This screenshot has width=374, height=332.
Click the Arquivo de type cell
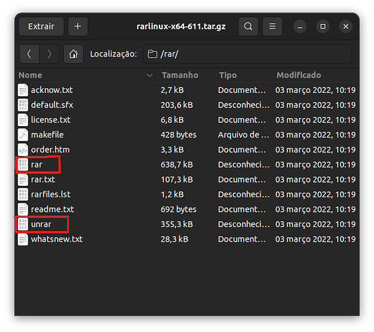pyautogui.click(x=244, y=135)
